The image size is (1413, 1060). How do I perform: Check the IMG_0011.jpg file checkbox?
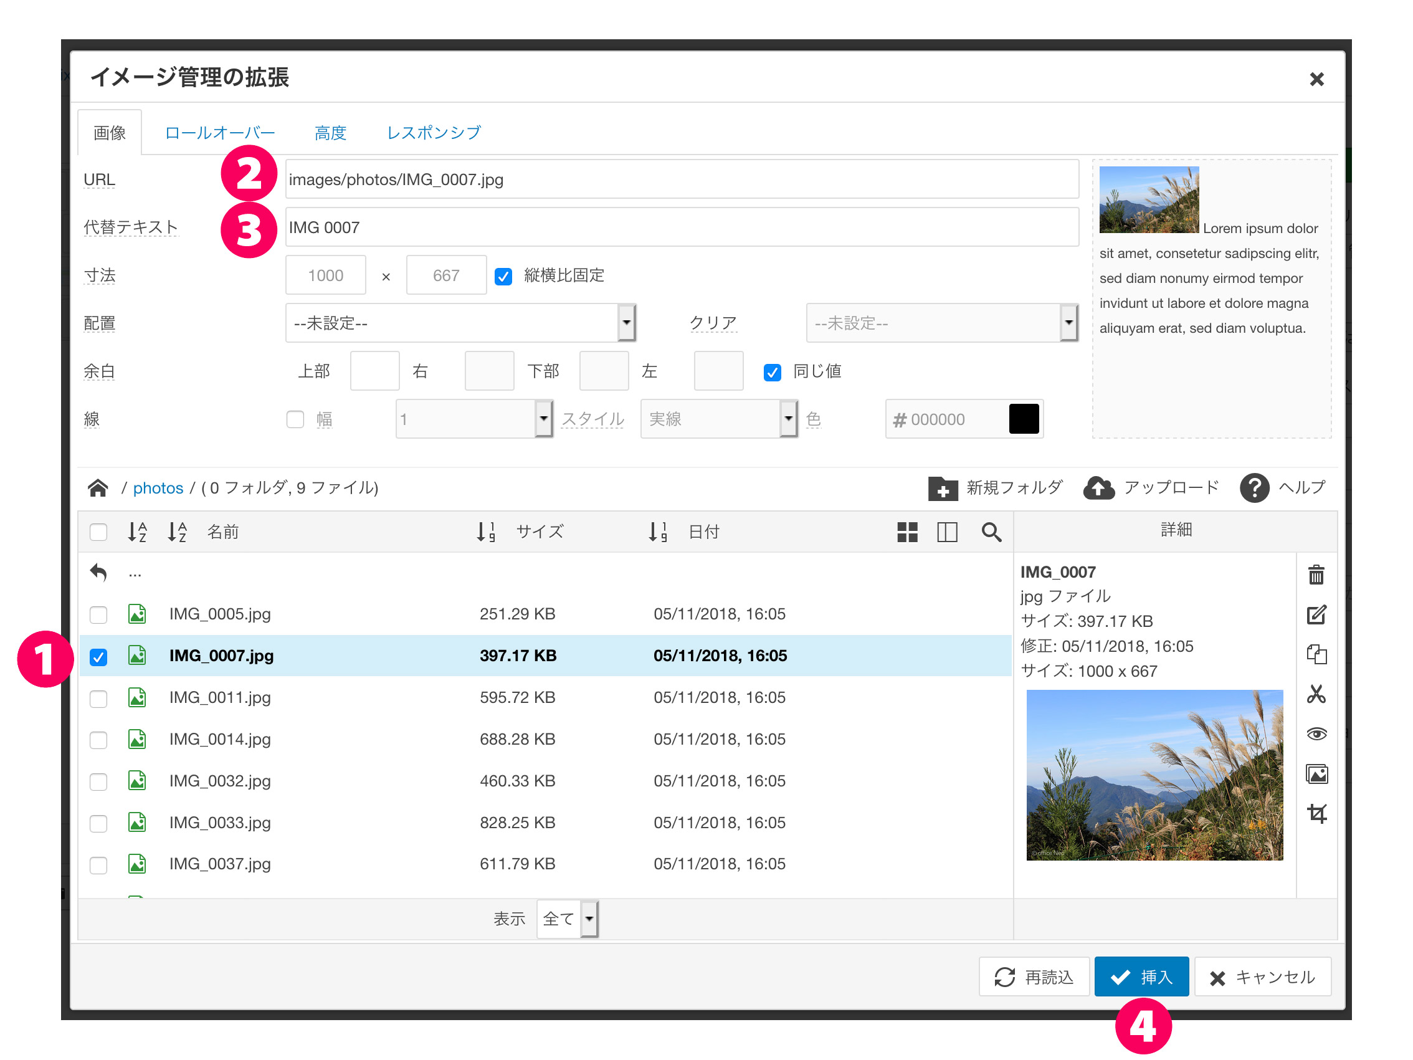98,699
